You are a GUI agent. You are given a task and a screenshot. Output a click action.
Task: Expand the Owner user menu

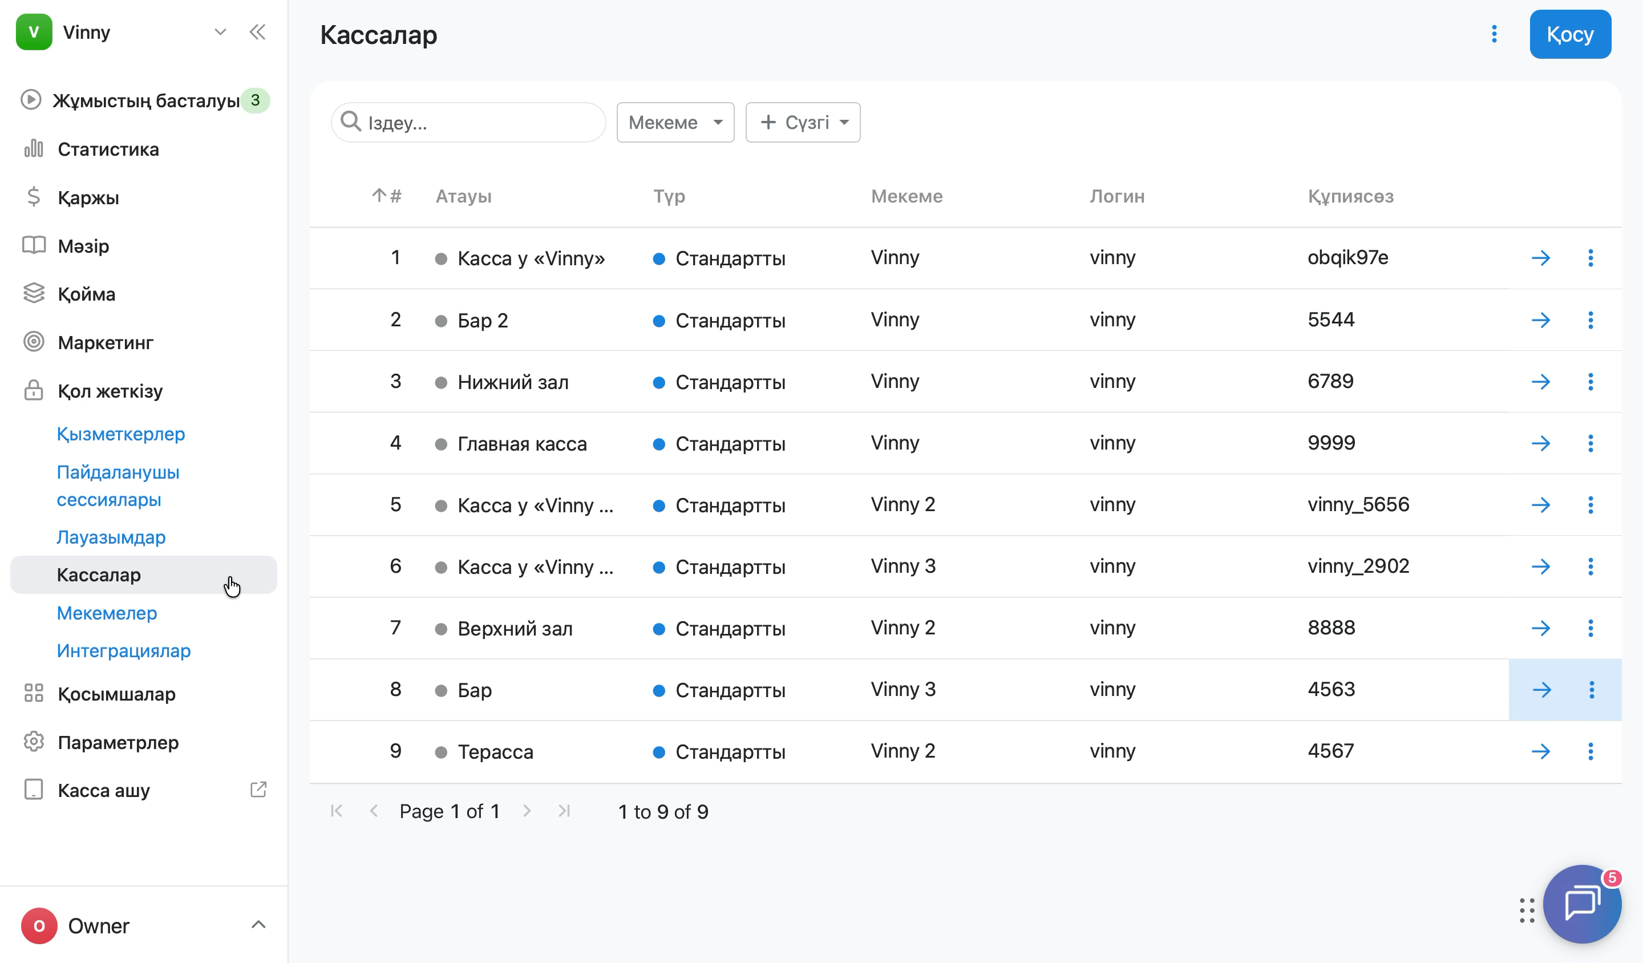click(x=258, y=925)
